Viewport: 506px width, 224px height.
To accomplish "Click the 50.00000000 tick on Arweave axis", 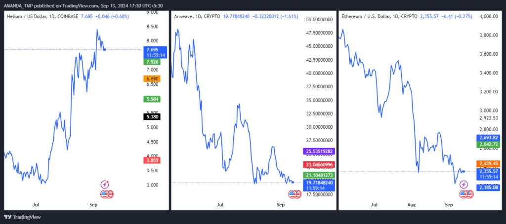I will (x=319, y=20).
